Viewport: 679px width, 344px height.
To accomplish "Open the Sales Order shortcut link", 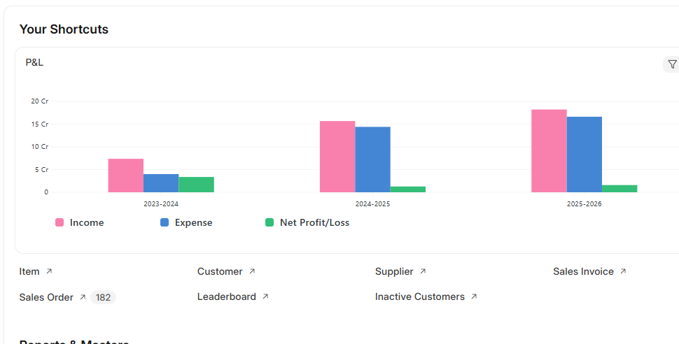I will point(46,297).
